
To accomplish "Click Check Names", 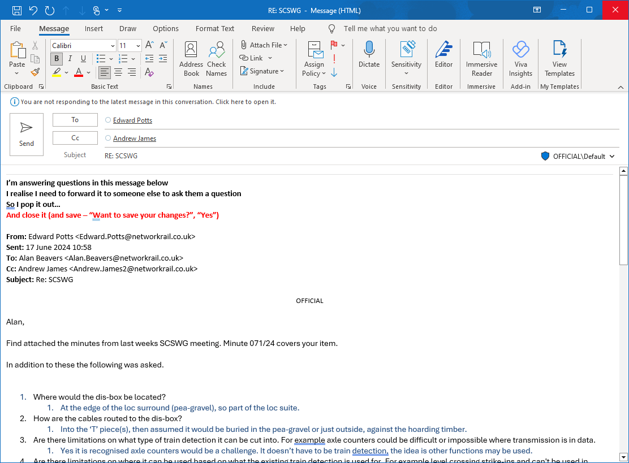I will coord(216,59).
